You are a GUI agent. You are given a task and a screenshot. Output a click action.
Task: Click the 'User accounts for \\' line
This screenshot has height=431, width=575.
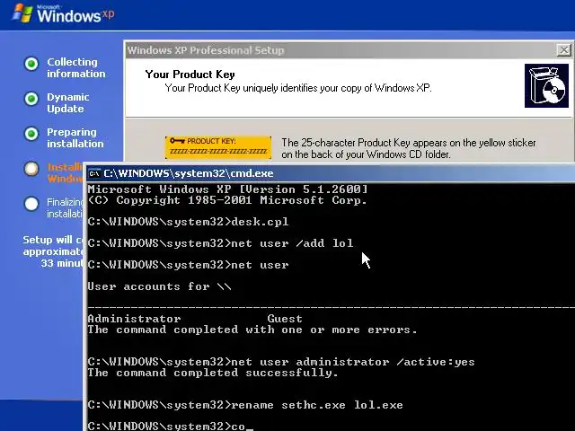[160, 286]
